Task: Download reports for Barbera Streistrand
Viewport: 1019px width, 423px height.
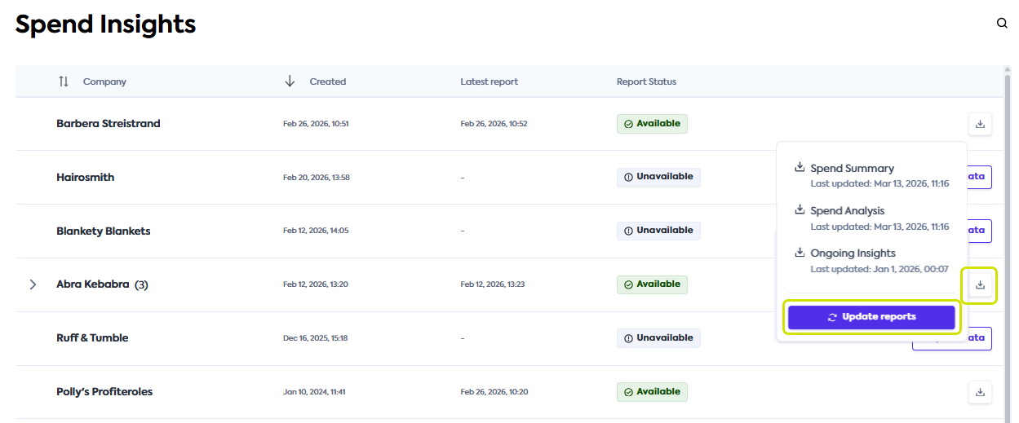Action: click(x=980, y=124)
